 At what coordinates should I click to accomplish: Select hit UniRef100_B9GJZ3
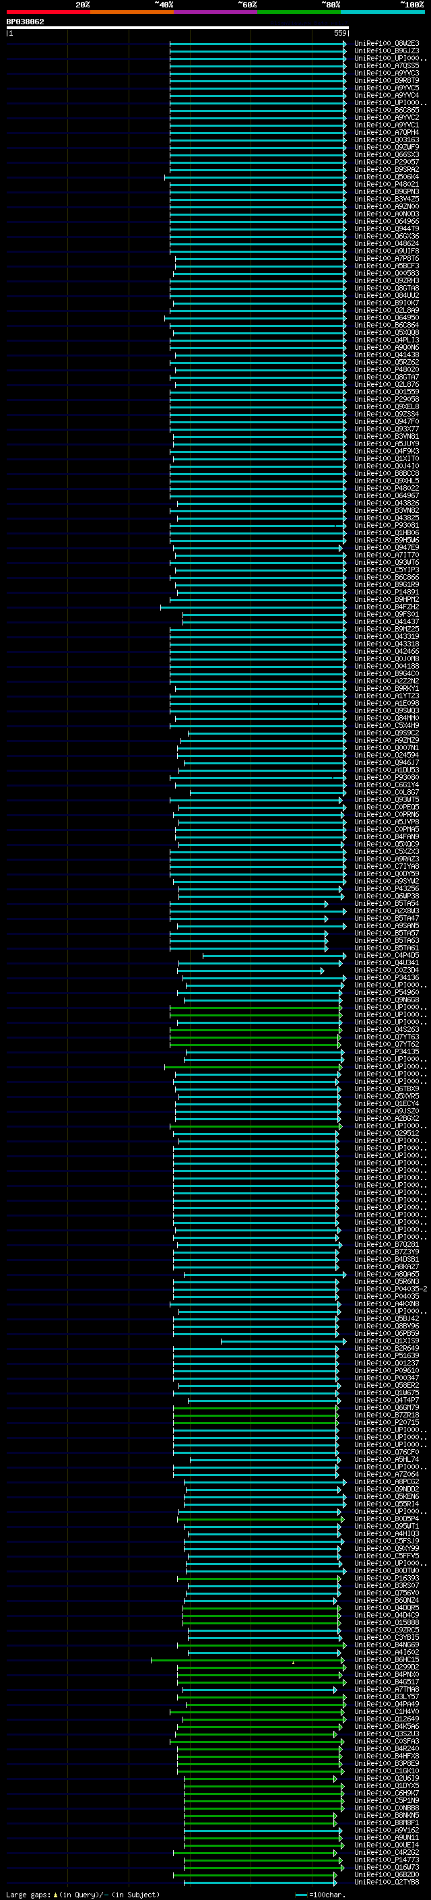pos(387,51)
